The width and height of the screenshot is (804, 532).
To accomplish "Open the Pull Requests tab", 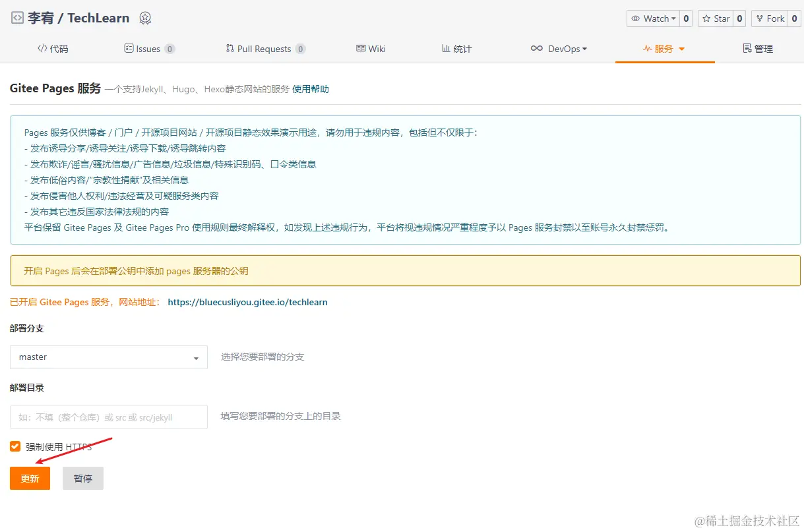I will click(265, 48).
